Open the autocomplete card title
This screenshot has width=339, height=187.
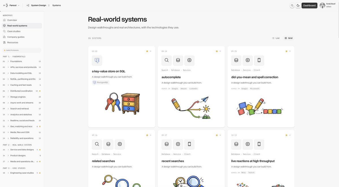coord(171,77)
